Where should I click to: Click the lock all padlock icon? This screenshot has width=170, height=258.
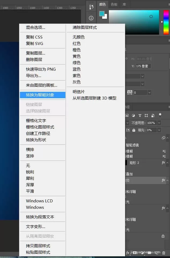tap(134, 130)
